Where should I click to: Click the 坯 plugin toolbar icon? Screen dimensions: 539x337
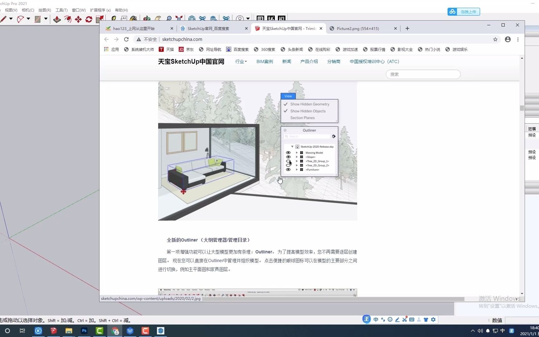[271, 18]
